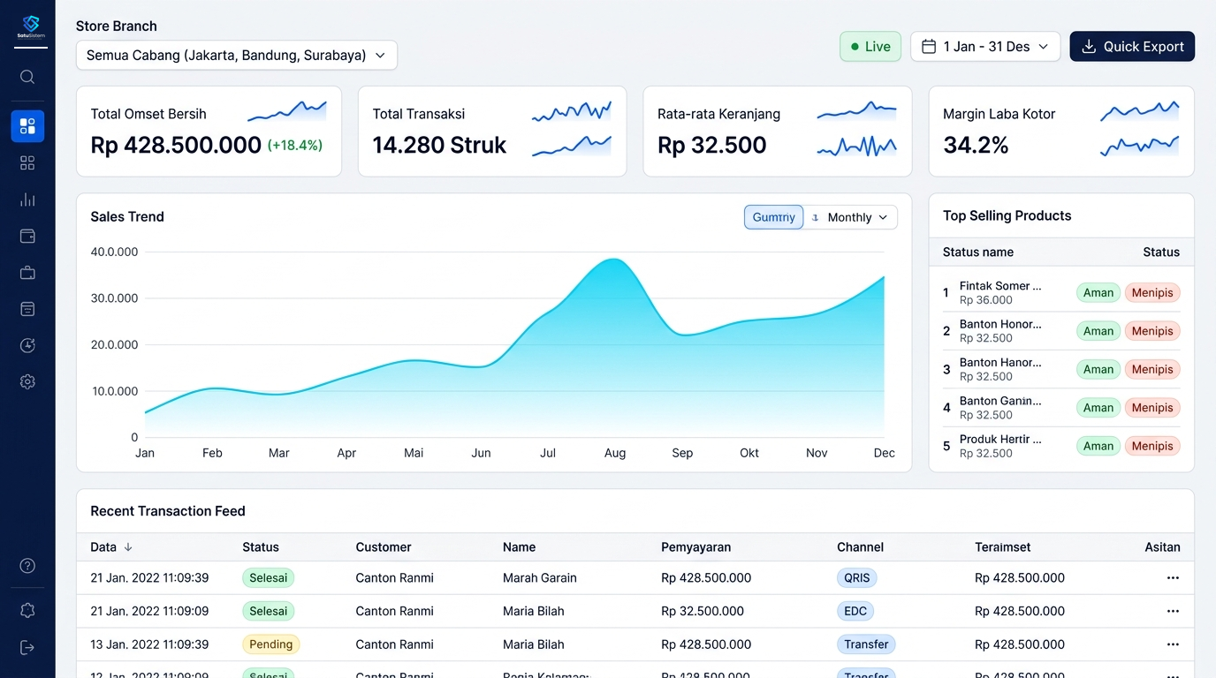The image size is (1216, 678).
Task: Click the Customer column header
Action: pyautogui.click(x=384, y=547)
